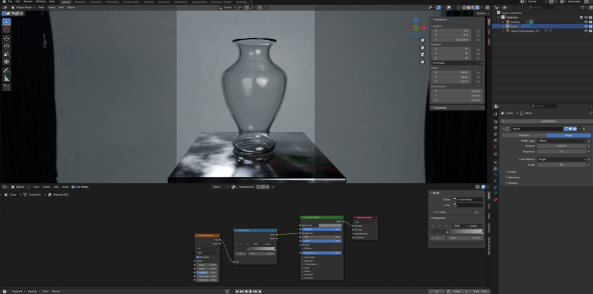The height and width of the screenshot is (294, 593).
Task: Click the viewport pan hand icon
Action: (x=422, y=47)
